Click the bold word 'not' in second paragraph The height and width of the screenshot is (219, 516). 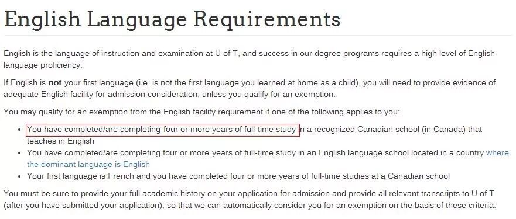[x=55, y=82]
